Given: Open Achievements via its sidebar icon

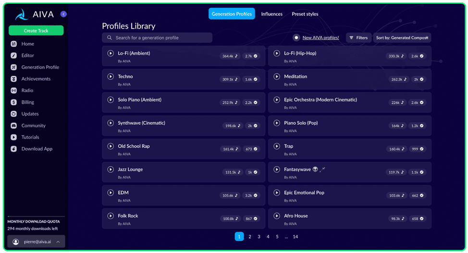Looking at the screenshot, I should [x=13, y=79].
